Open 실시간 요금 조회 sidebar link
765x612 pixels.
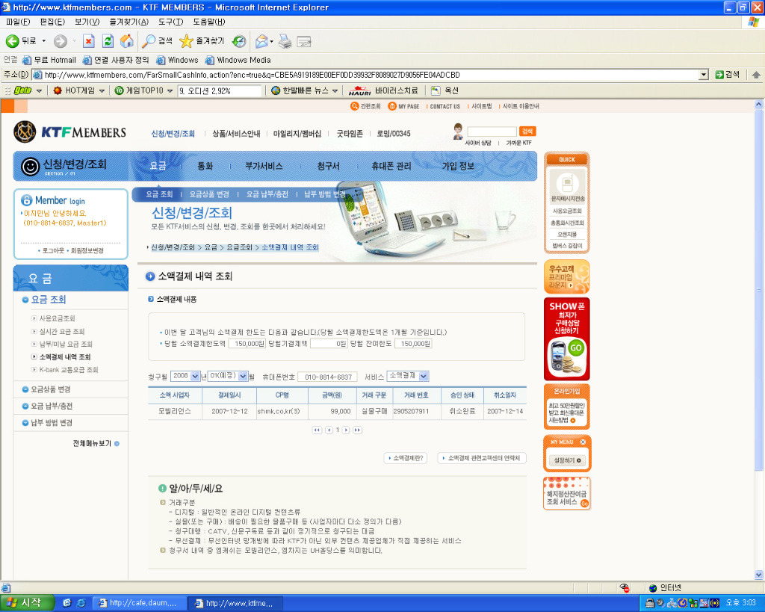(61, 331)
